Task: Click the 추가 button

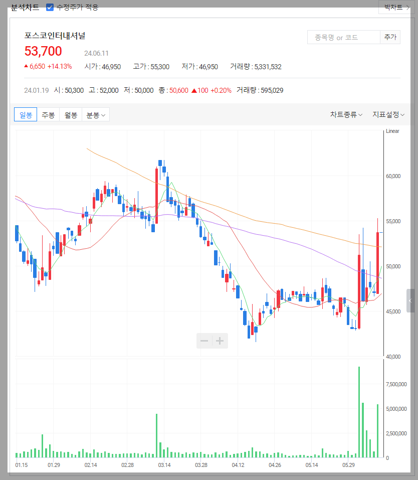Action: [390, 37]
